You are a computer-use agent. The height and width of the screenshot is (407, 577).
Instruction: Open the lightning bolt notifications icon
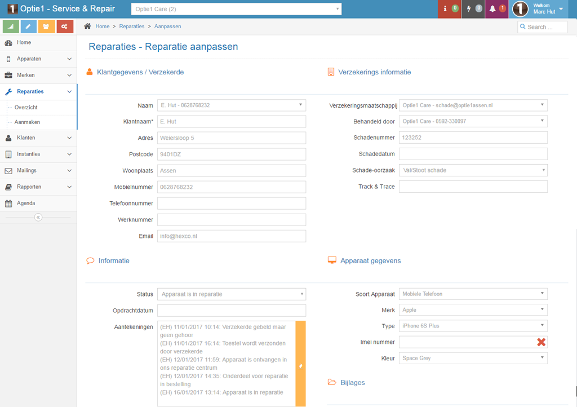coord(473,9)
